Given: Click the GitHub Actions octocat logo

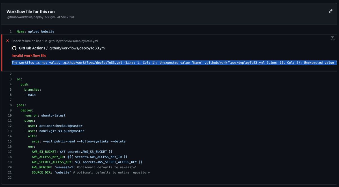Looking at the screenshot, I should (14, 48).
